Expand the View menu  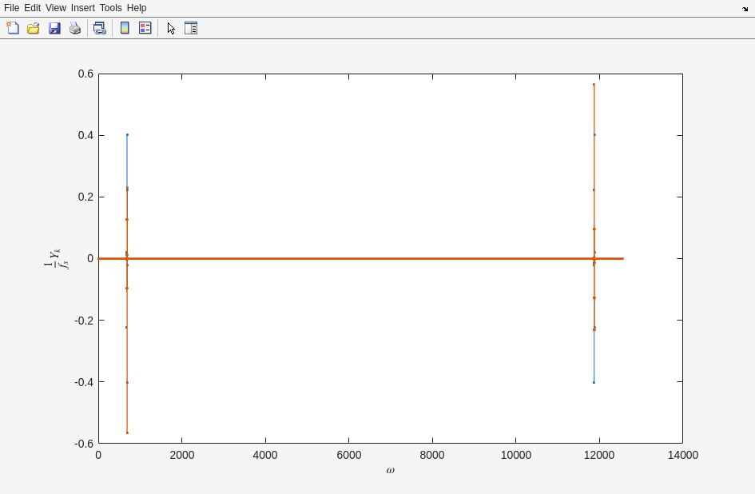click(55, 8)
